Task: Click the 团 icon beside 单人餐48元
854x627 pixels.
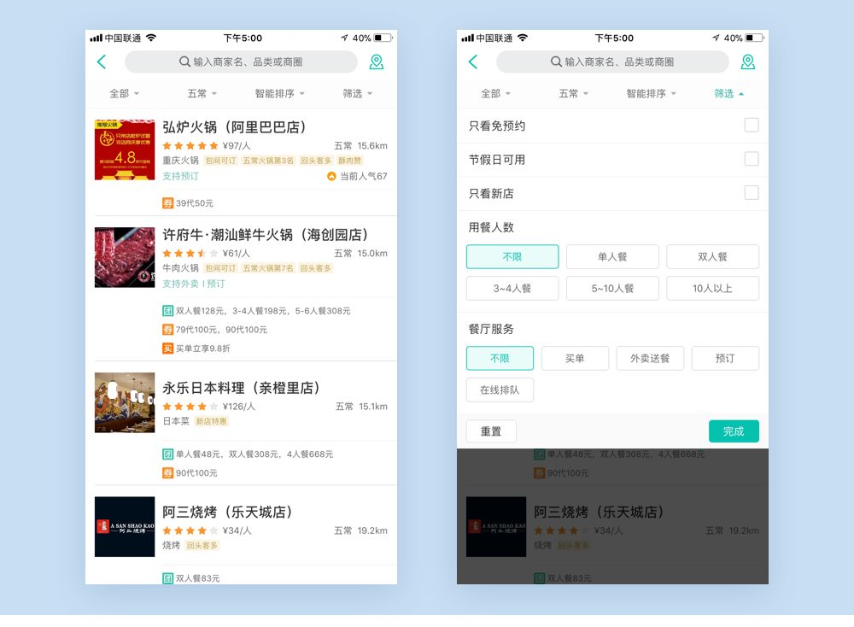Action: pos(167,454)
